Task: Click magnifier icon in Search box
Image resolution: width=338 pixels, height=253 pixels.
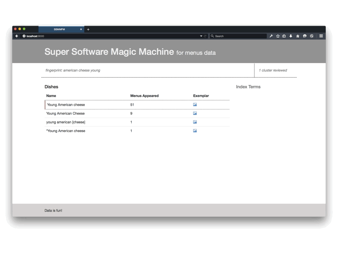Action: click(x=212, y=36)
